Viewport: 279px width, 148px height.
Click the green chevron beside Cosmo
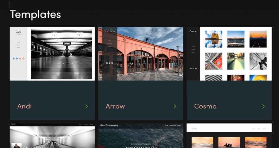(263, 107)
